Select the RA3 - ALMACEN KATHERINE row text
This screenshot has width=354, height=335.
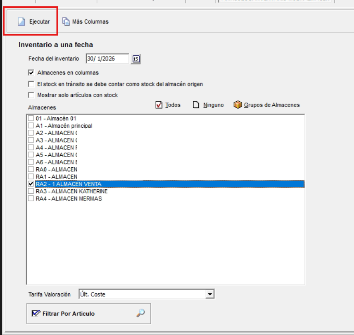[x=71, y=191]
